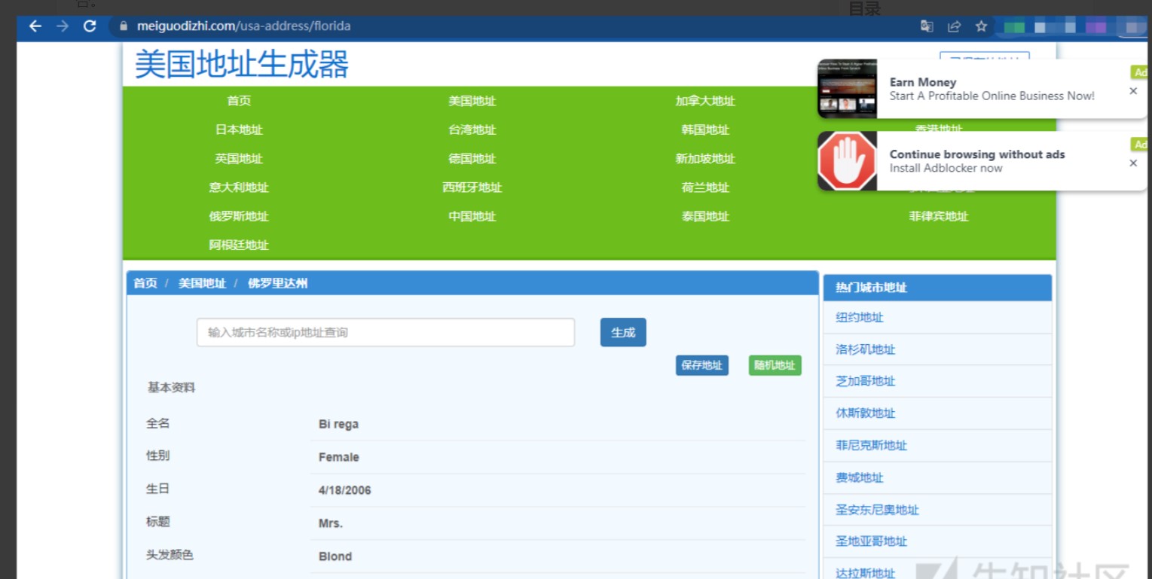
Task: Click the red stop-hand adblocker icon
Action: [847, 161]
